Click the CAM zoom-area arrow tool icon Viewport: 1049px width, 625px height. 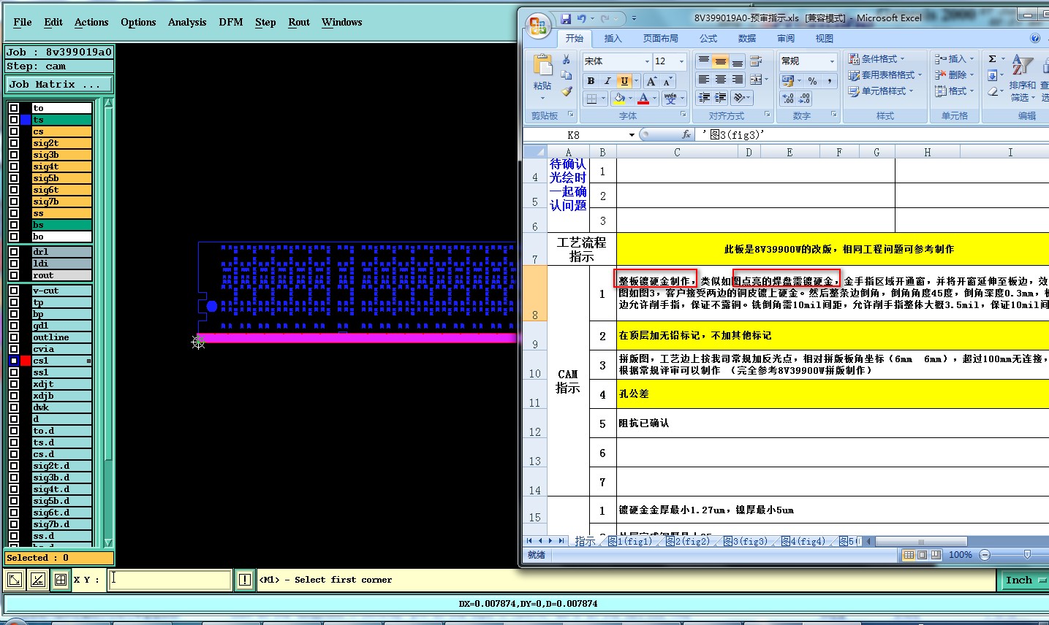[x=15, y=580]
